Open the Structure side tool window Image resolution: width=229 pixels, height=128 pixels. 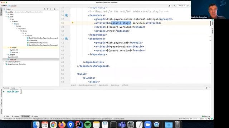click(1, 93)
